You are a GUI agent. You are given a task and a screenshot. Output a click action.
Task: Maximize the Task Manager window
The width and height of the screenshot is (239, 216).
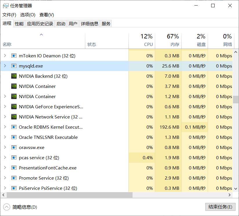click(x=213, y=6)
